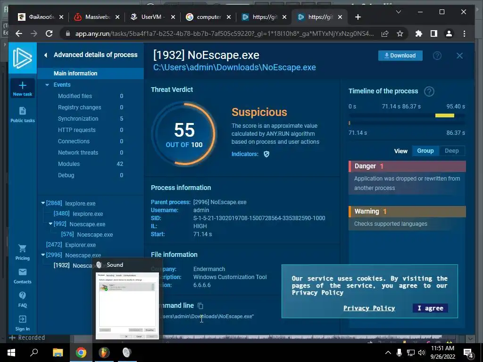Screen dimensions: 483x362
Task: Copy the command line text
Action: 200,305
